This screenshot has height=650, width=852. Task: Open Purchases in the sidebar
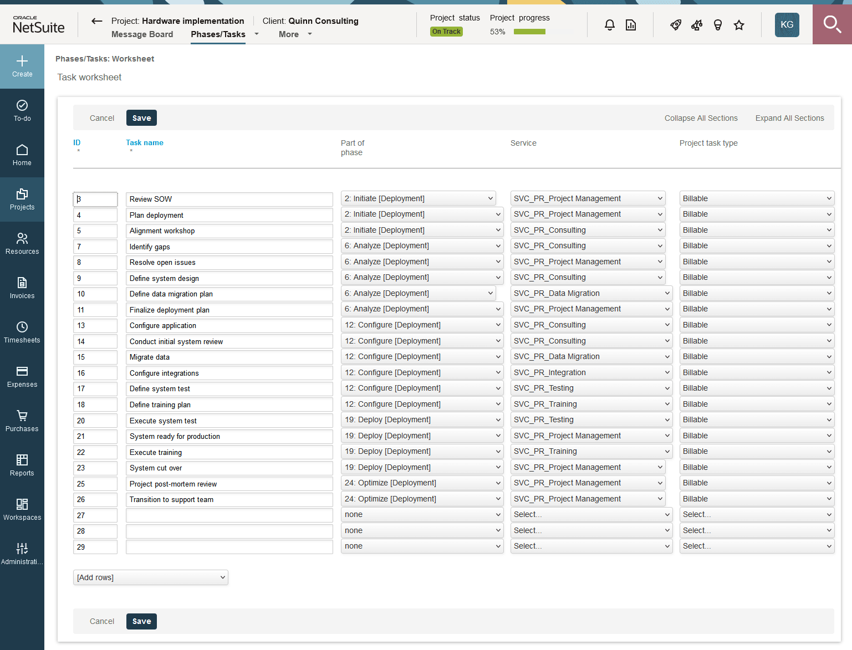[x=22, y=421]
